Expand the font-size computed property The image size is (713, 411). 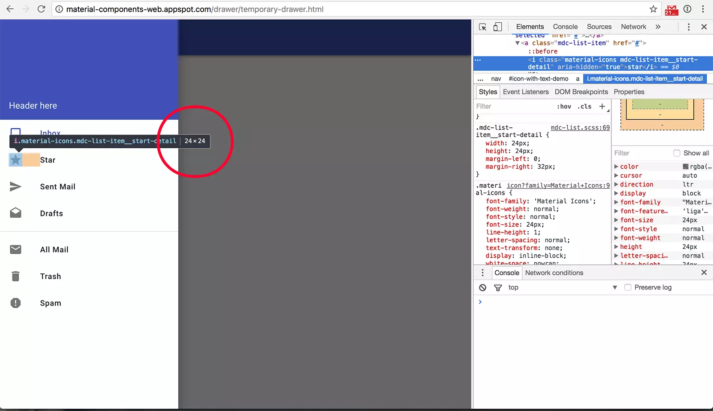tap(616, 220)
